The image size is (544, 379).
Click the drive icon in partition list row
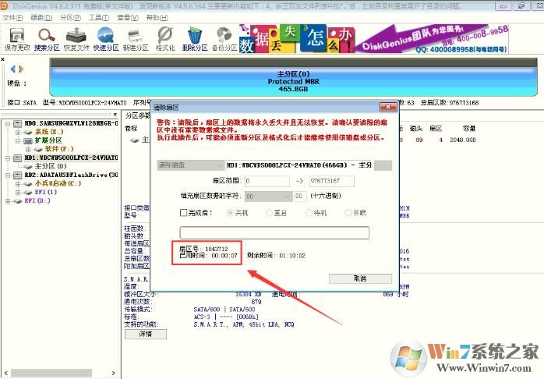click(x=134, y=140)
